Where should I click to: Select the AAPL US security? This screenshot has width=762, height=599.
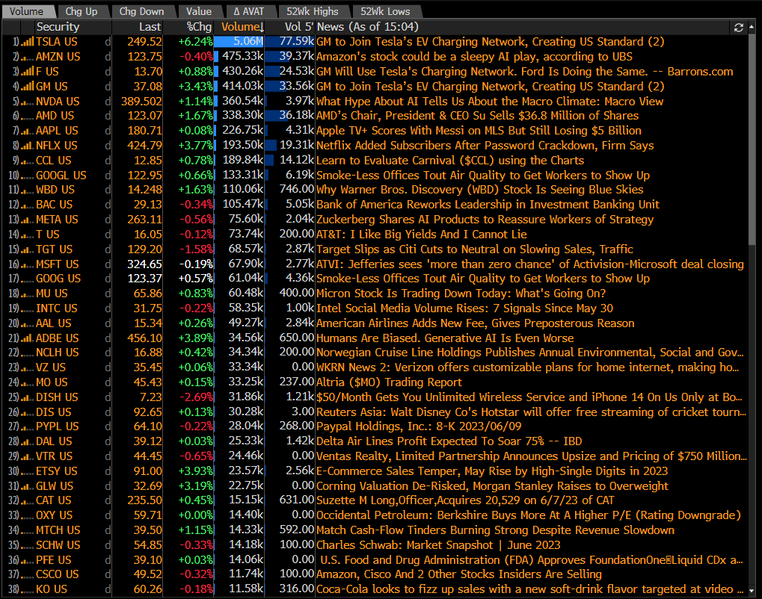pyautogui.click(x=57, y=131)
